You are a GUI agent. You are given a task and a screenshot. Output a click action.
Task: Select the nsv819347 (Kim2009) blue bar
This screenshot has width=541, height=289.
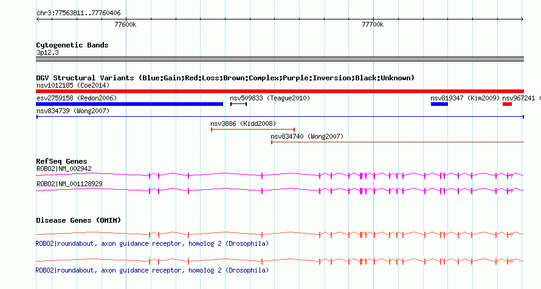(x=439, y=104)
